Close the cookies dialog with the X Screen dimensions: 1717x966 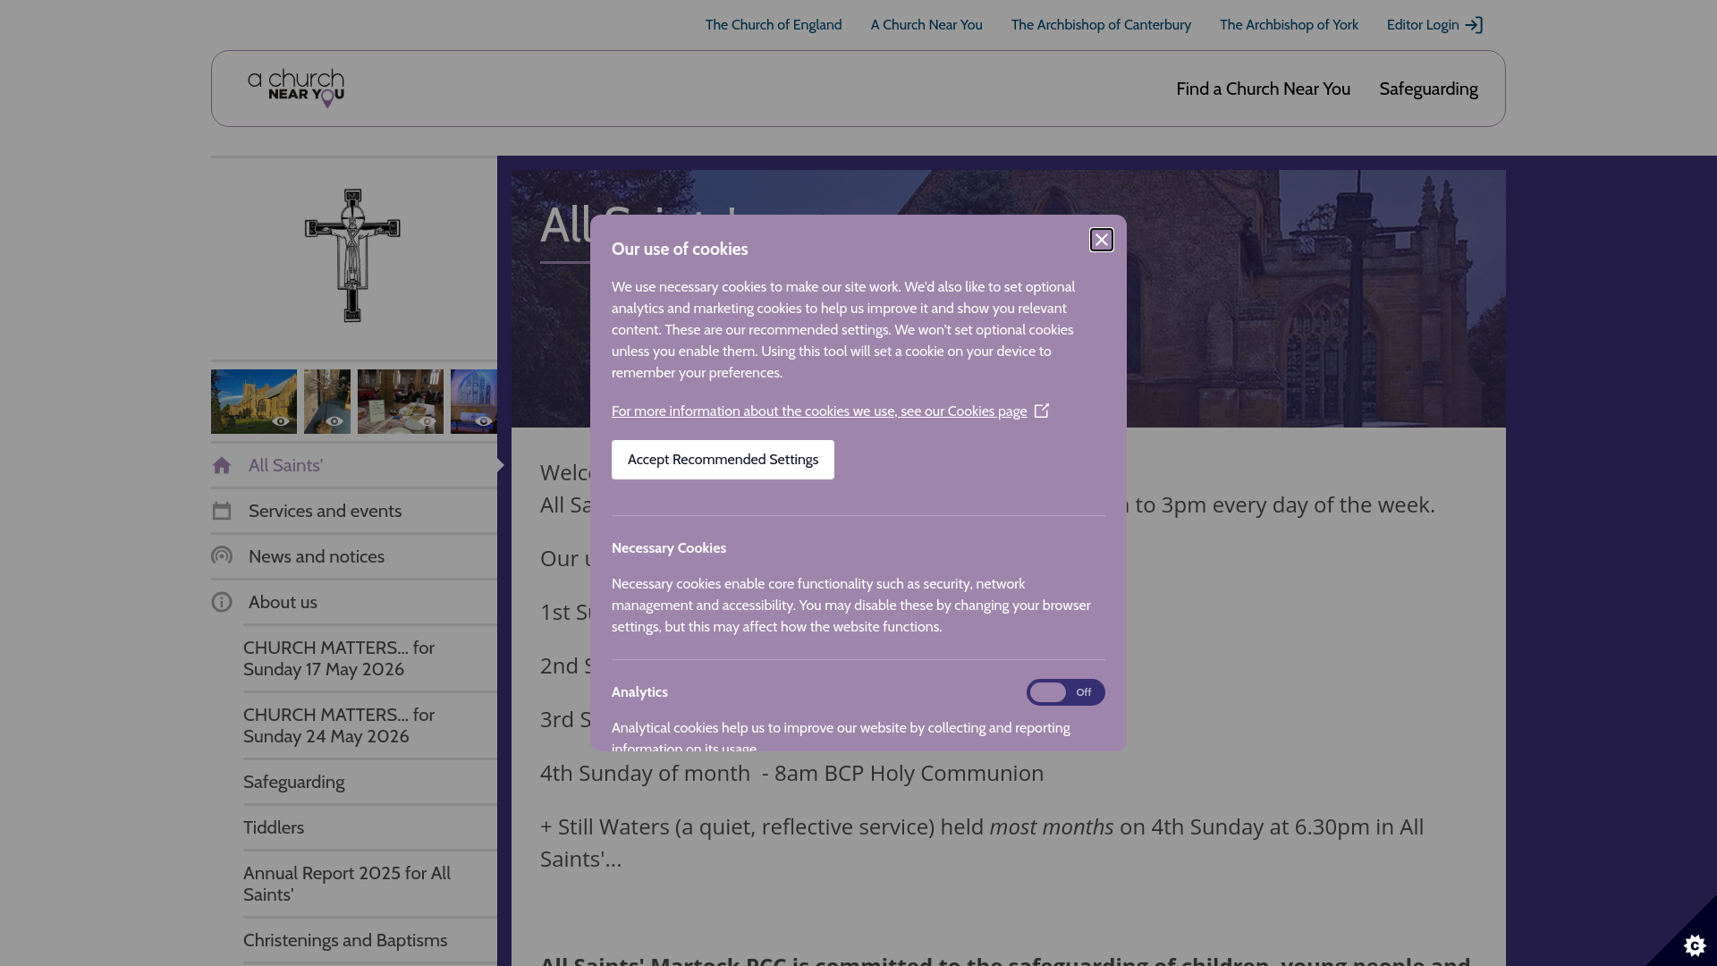pyautogui.click(x=1101, y=240)
